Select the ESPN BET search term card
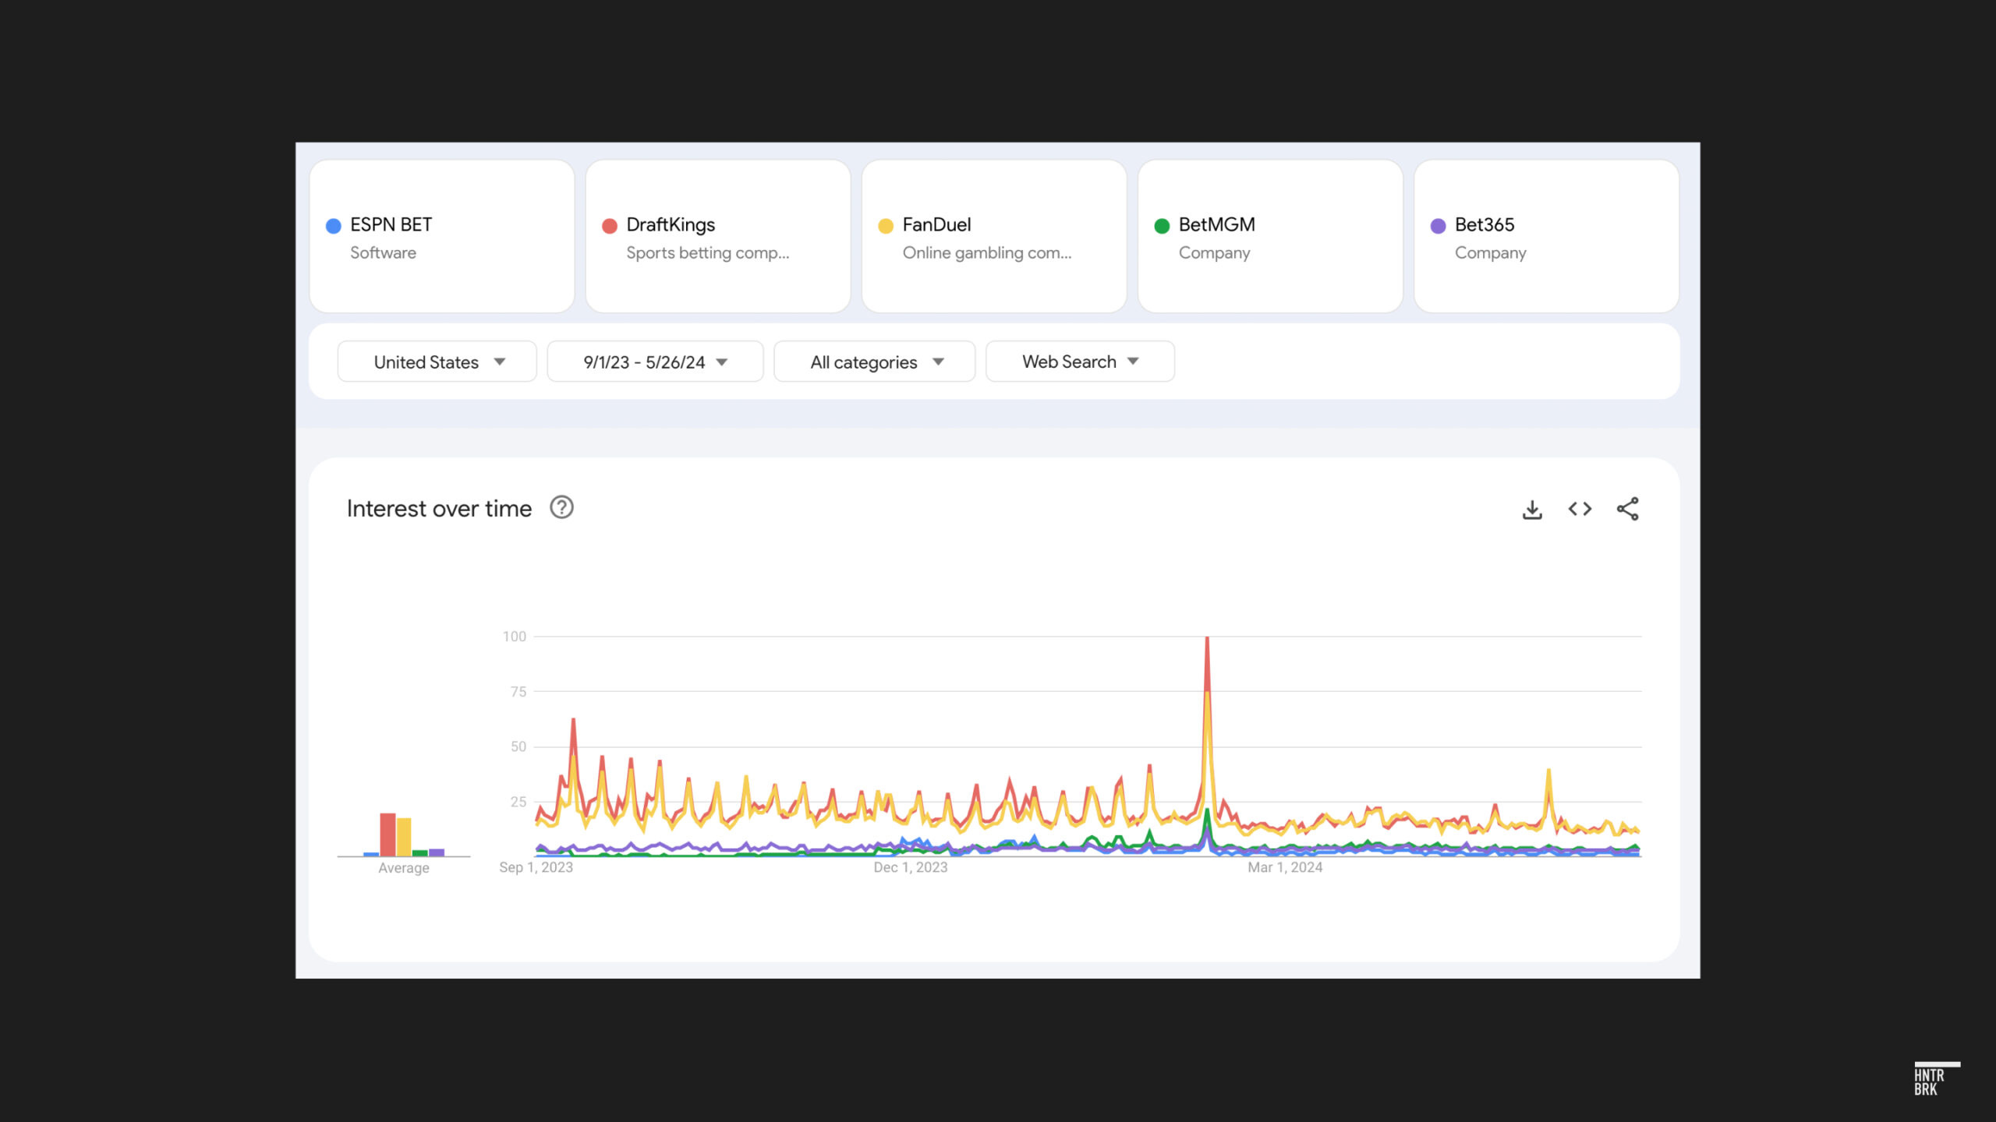This screenshot has height=1122, width=1996. (441, 237)
